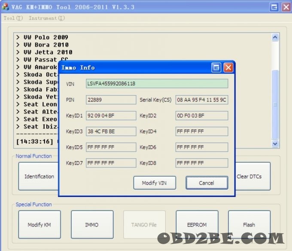Click the Modify VIN button

155,183
